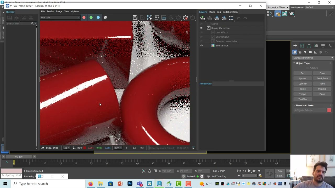Image resolution: width=335 pixels, height=188 pixels.
Task: Click the 50% test resolution icon
Action: tap(157, 17)
